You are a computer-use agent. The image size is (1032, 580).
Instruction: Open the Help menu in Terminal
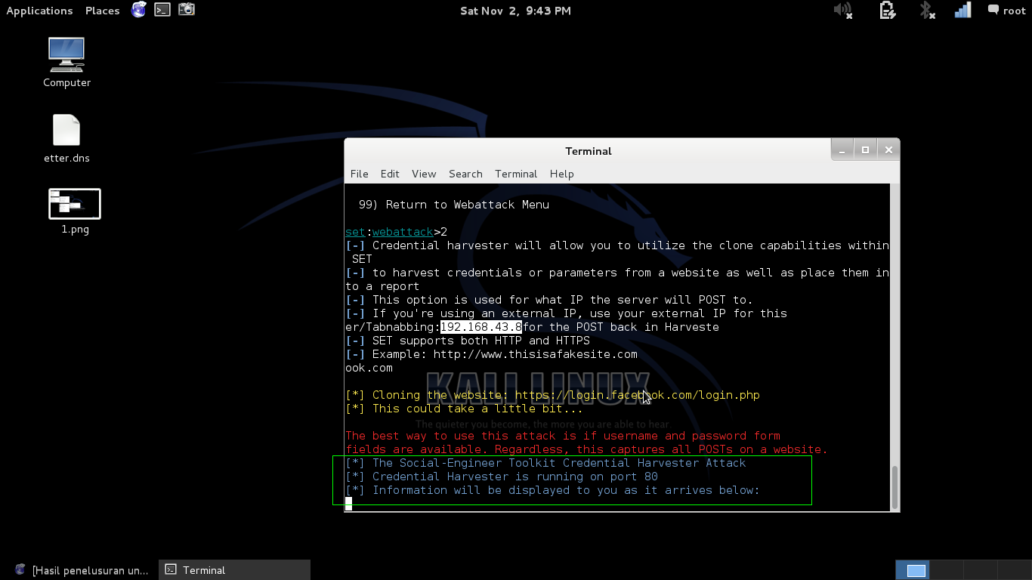pos(562,174)
